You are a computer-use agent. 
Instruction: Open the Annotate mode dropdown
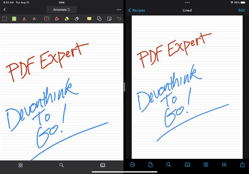[x=61, y=10]
